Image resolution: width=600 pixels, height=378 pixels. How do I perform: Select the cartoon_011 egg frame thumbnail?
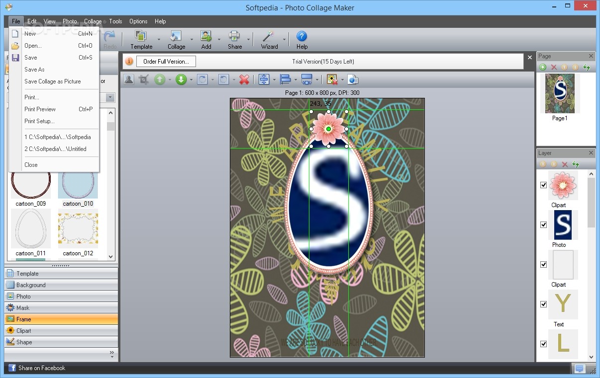tap(31, 228)
